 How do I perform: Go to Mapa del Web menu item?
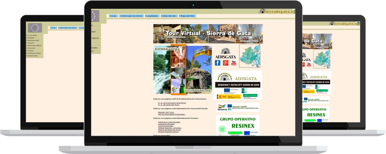coord(187,16)
